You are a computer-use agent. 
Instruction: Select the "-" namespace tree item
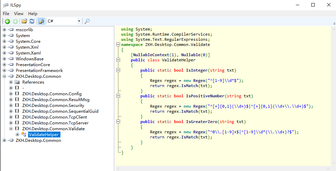point(23,88)
